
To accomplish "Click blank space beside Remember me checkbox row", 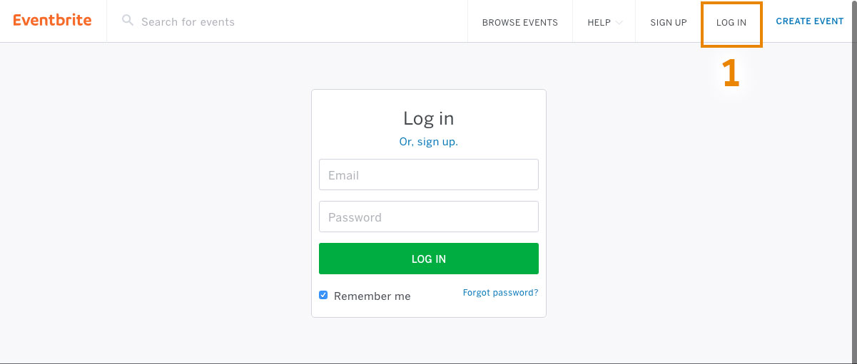I will 437,296.
